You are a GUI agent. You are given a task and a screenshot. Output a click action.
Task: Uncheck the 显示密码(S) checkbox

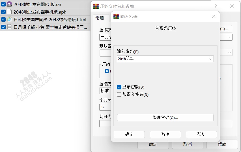119,87
